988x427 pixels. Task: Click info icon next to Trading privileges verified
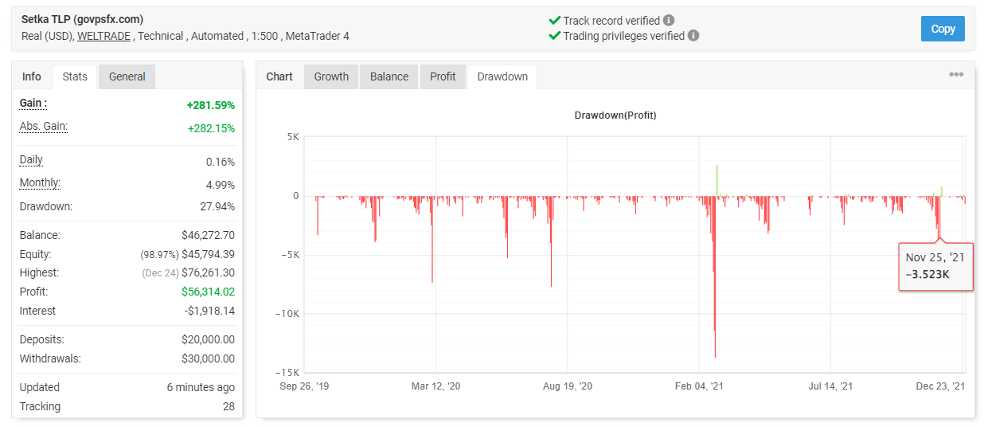tap(693, 35)
